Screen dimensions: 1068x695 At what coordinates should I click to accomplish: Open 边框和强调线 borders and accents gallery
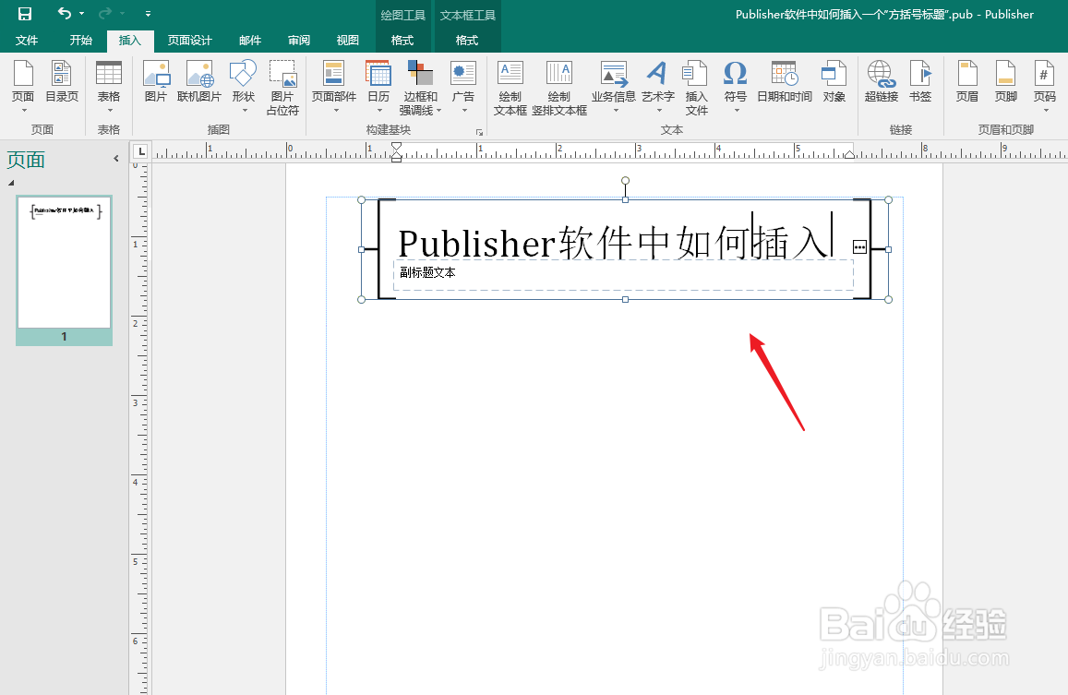pyautogui.click(x=420, y=87)
